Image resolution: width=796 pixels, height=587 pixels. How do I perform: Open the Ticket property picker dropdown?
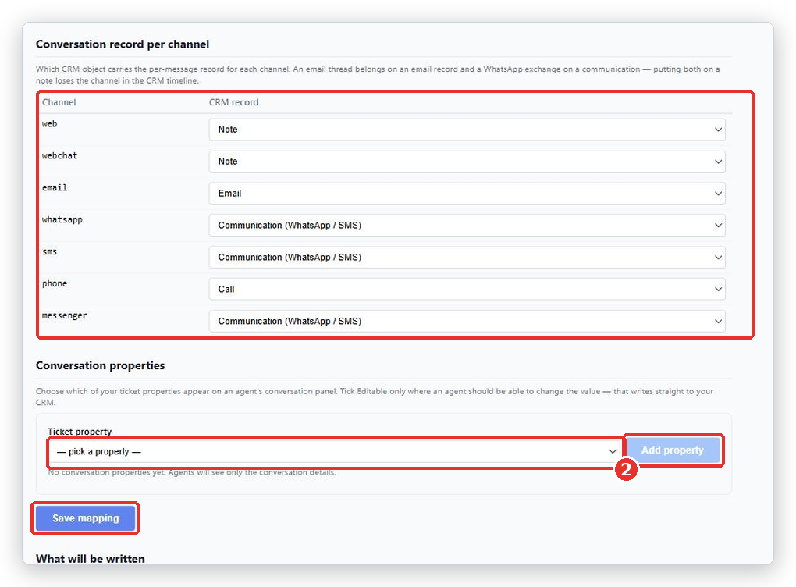(333, 451)
